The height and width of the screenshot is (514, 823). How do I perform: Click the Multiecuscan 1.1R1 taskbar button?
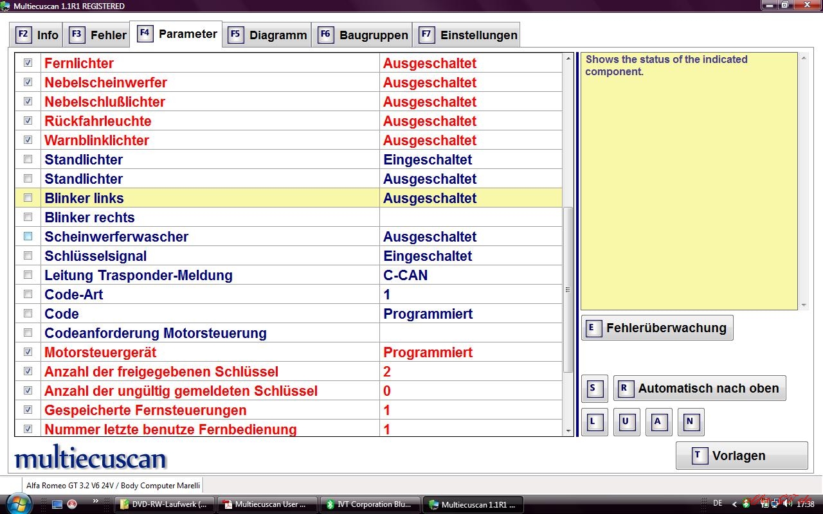tap(473, 504)
